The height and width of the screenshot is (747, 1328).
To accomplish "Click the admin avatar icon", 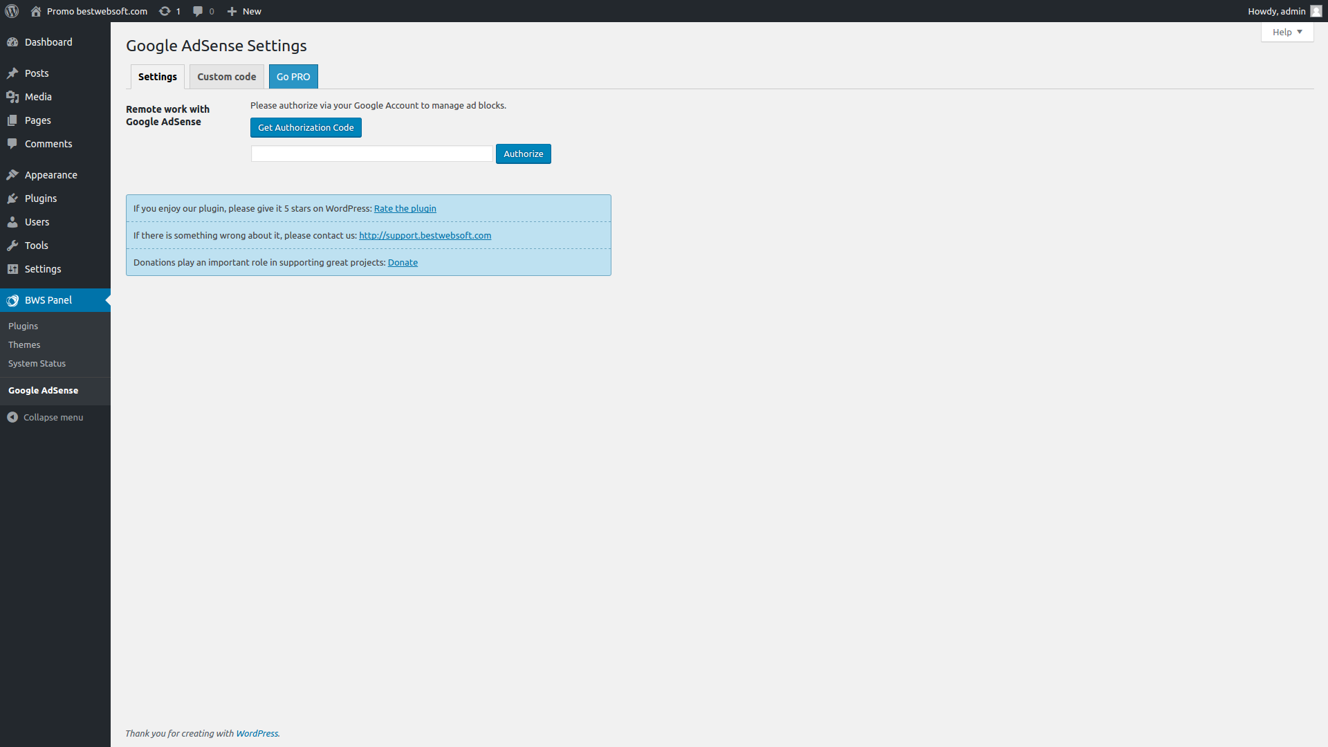I will pyautogui.click(x=1316, y=11).
